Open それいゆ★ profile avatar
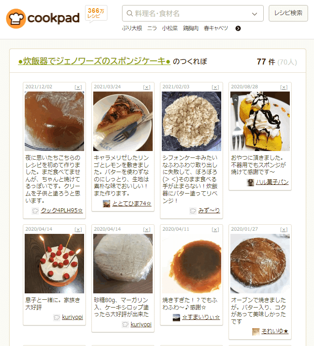This screenshot has width=314, height=346. [x=256, y=331]
